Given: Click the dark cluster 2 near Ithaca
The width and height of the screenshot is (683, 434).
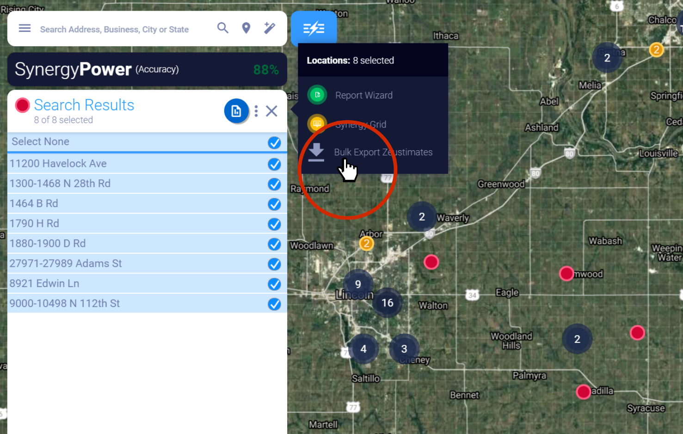Looking at the screenshot, I should tap(607, 58).
